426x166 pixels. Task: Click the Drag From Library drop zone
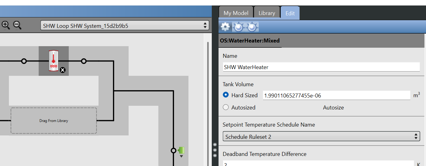(54, 121)
